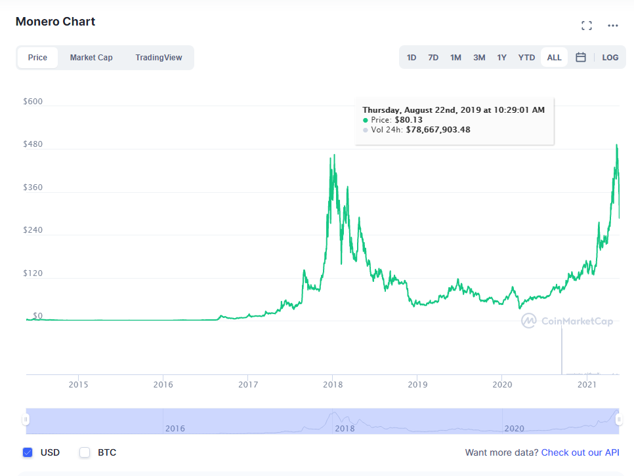Image resolution: width=634 pixels, height=476 pixels.
Task: Click the fullscreen expand icon
Action: (x=587, y=26)
